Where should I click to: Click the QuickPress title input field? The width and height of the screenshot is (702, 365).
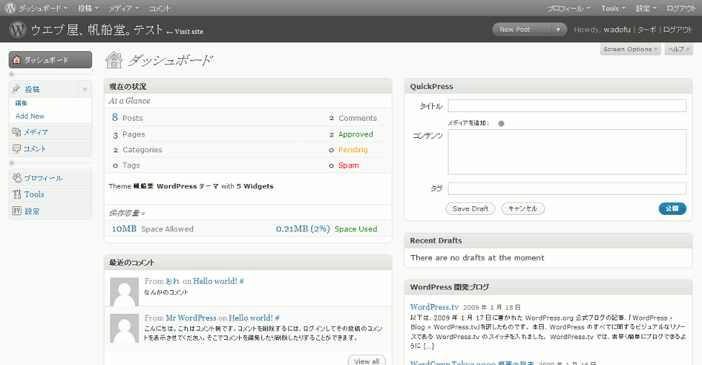pyautogui.click(x=567, y=106)
